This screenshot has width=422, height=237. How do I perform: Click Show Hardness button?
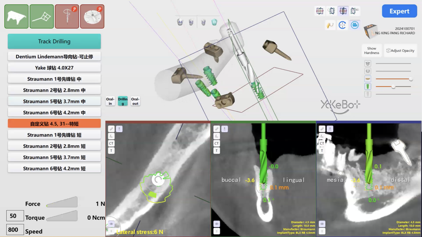(372, 51)
